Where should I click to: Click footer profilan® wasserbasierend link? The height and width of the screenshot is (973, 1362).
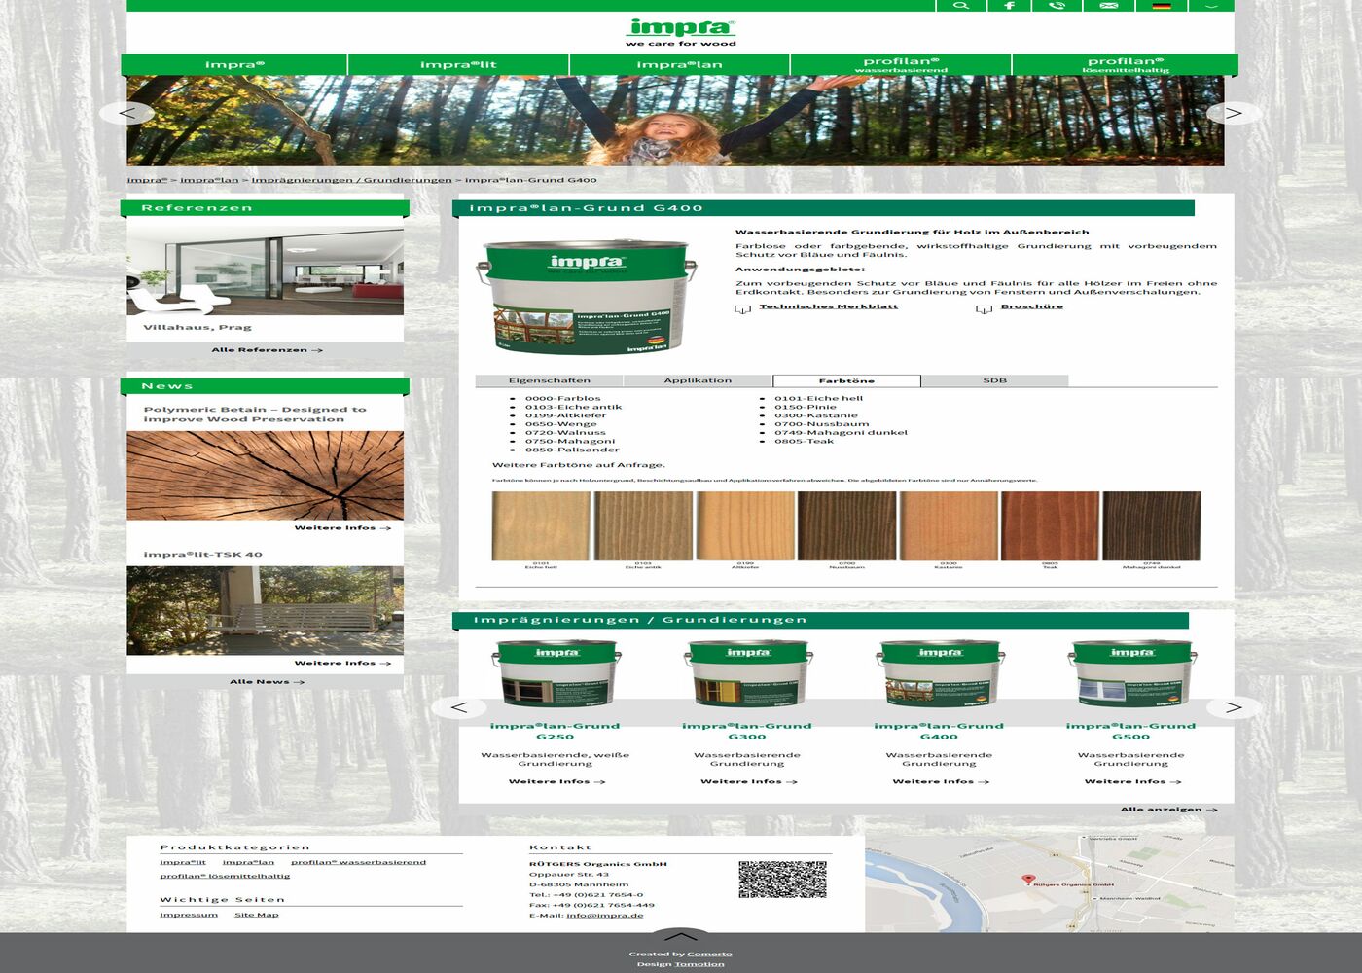[358, 862]
